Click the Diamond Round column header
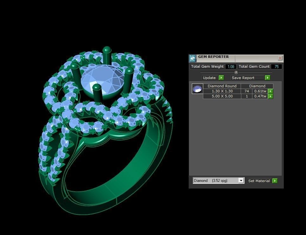Image resolution: width=306 pixels, height=235 pixels. pyautogui.click(x=222, y=86)
